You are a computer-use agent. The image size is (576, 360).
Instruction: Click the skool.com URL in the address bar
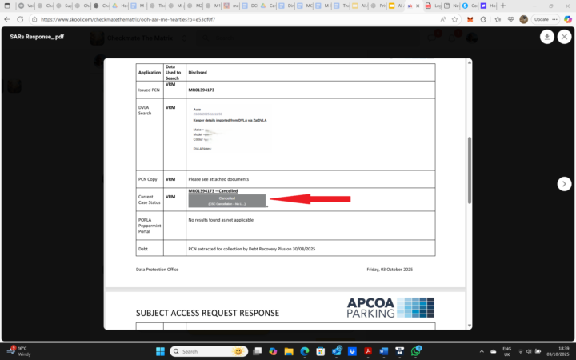pos(128,19)
